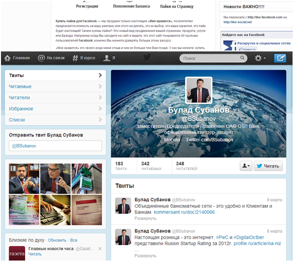The height and width of the screenshot is (262, 293).
Task: Click the chevron on the Списки row
Action: (101, 120)
